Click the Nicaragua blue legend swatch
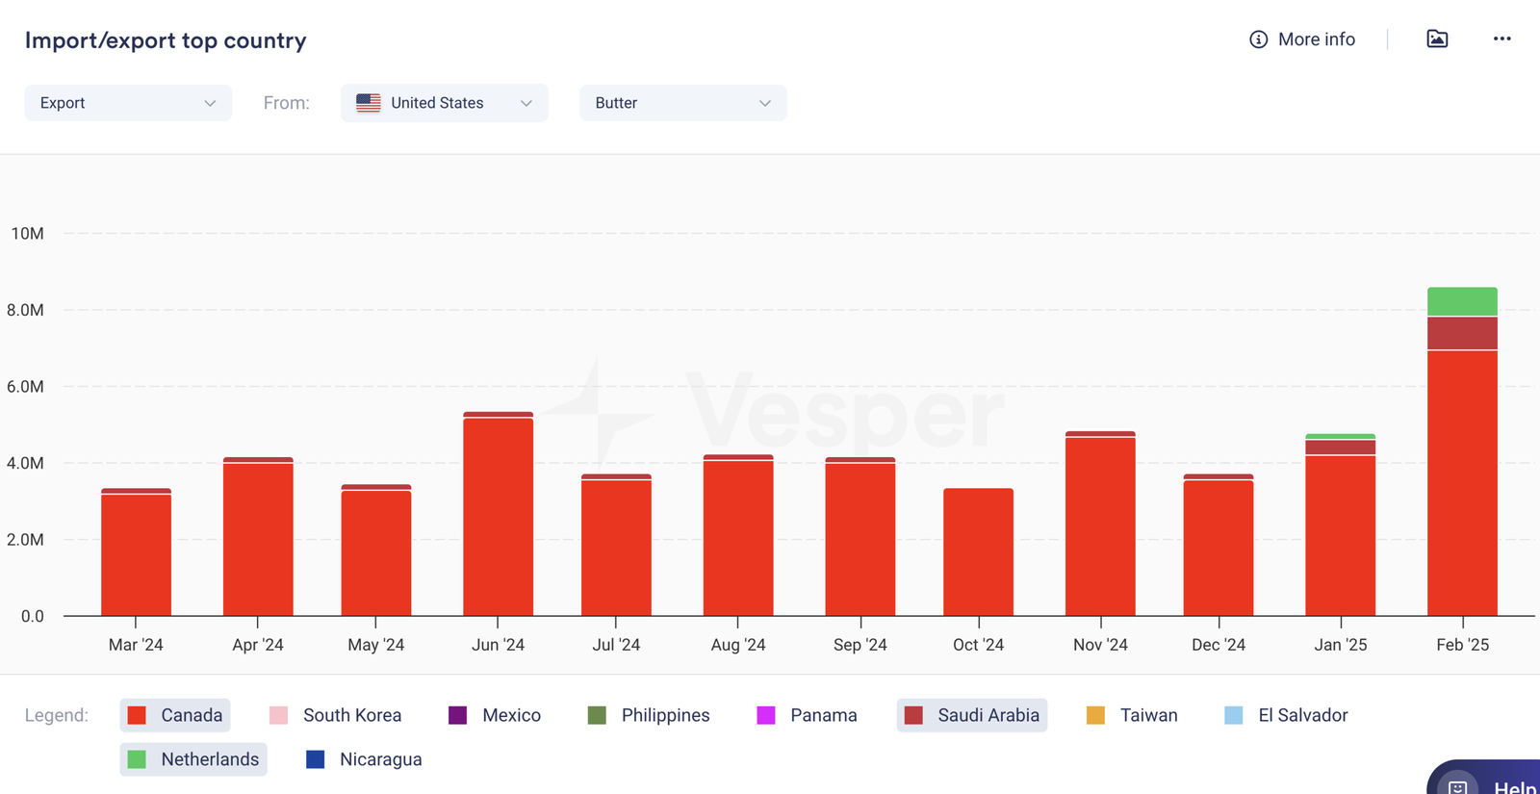Viewport: 1540px width, 794px height. click(315, 759)
